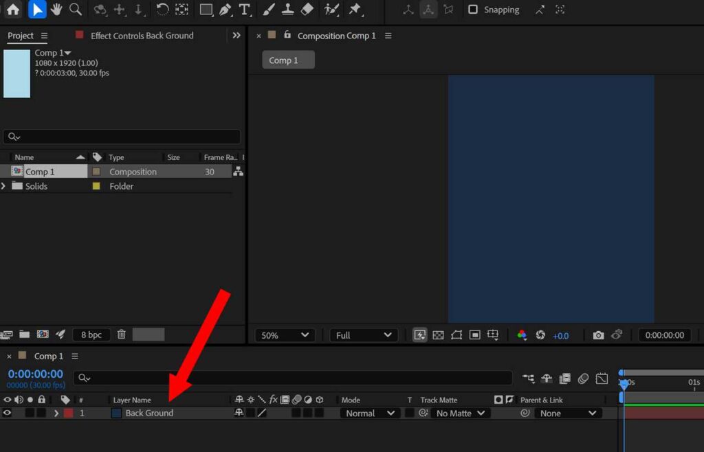Toggle Fast Previews in the viewer footer
The height and width of the screenshot is (452, 704).
click(x=420, y=335)
